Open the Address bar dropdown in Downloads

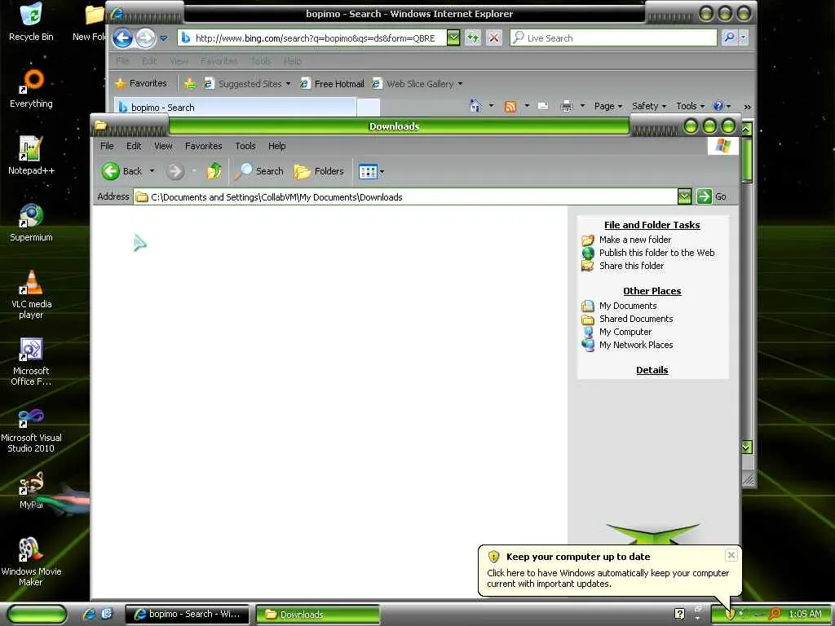click(x=684, y=196)
